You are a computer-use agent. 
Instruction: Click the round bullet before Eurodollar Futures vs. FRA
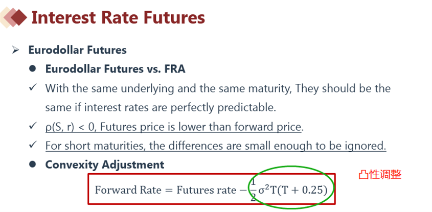click(33, 68)
